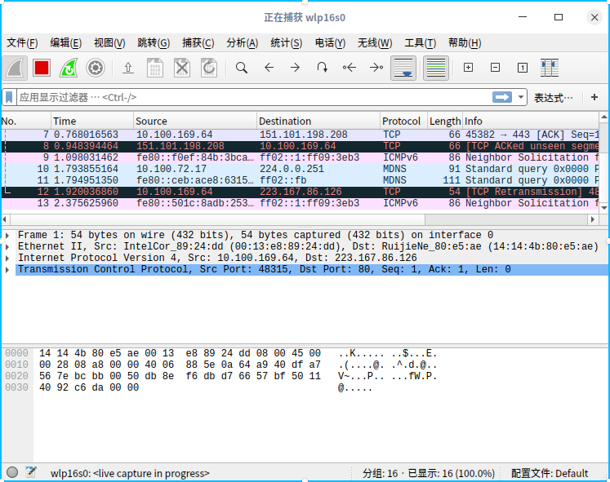
Task: Open the 工具(T) menu
Action: tap(421, 42)
